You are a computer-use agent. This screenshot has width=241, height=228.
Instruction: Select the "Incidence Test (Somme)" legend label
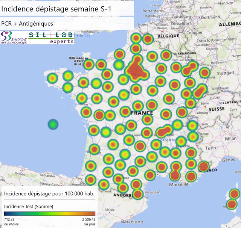29,206
